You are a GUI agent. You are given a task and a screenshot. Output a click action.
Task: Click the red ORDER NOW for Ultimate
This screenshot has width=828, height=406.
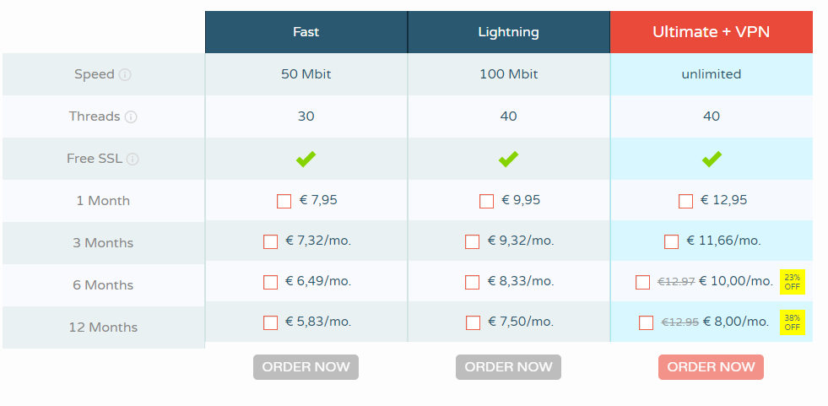point(711,367)
